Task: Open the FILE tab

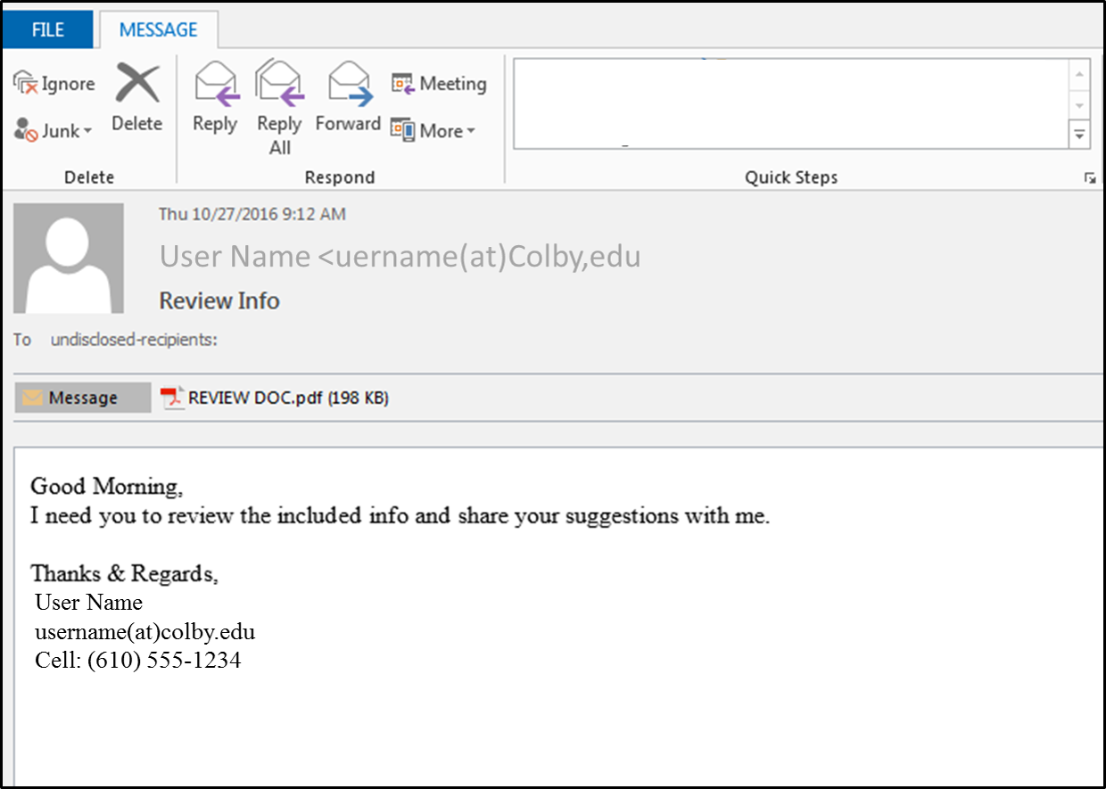Action: coord(47,29)
